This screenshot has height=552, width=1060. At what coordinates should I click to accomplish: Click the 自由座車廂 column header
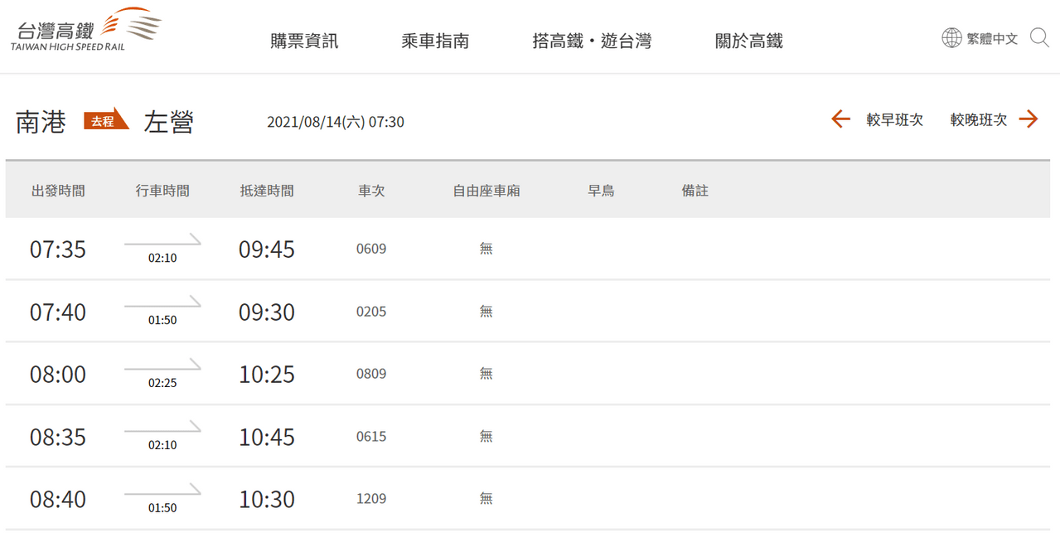[486, 191]
